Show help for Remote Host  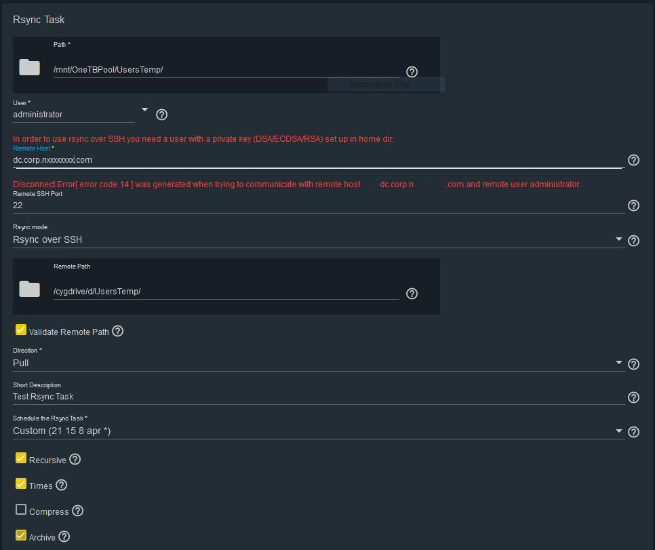[x=633, y=160]
